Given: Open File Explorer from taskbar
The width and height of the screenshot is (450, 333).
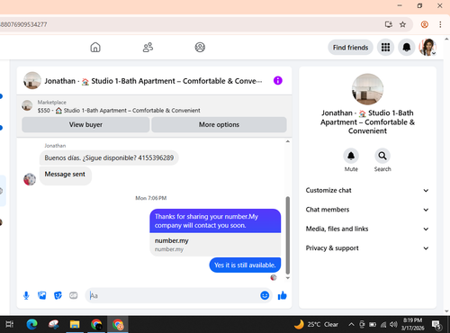Looking at the screenshot, I should pos(75,324).
